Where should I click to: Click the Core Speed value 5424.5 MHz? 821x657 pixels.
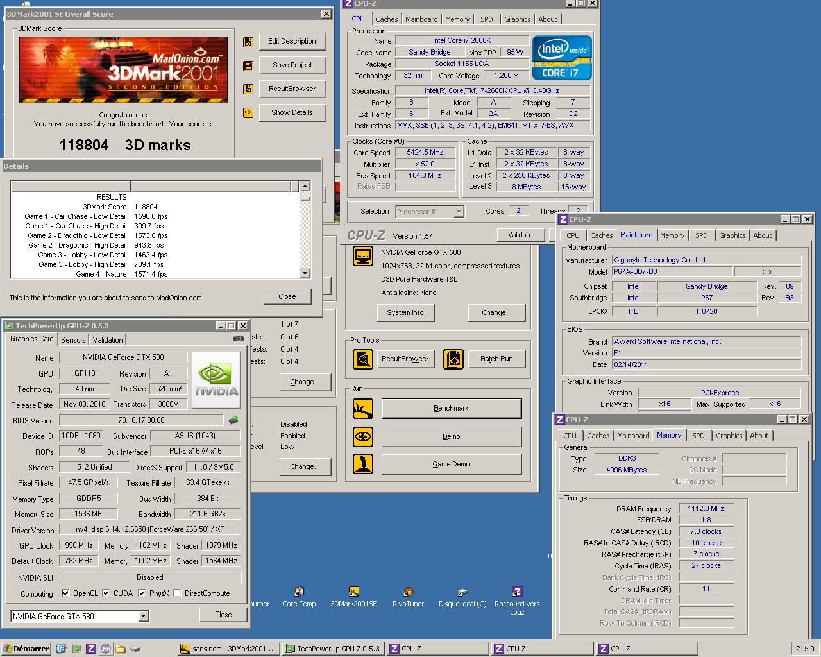(x=425, y=153)
